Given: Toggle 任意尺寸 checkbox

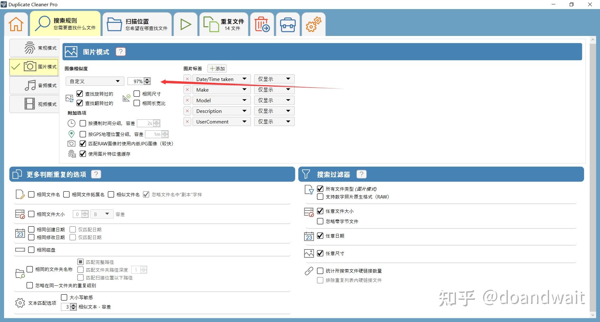Looking at the screenshot, I should click(320, 253).
